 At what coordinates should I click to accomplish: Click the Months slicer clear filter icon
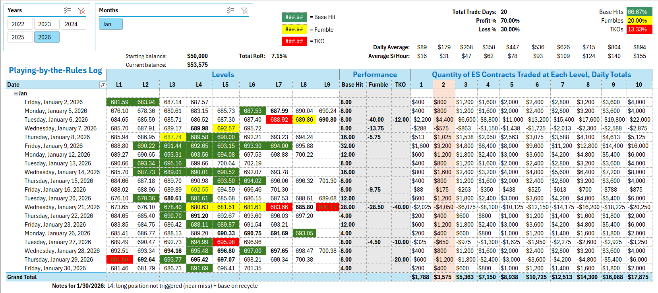[244, 10]
